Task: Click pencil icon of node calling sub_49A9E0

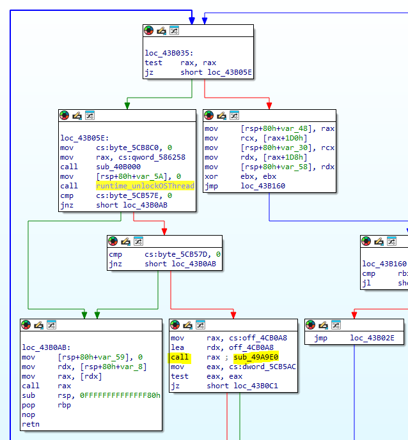Action: pos(187,324)
